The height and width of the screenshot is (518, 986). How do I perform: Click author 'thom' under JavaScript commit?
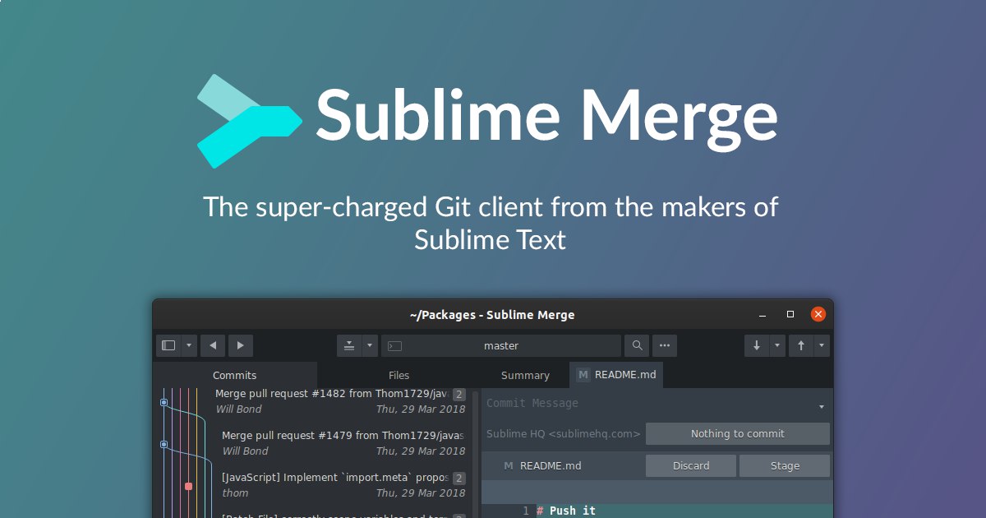click(x=235, y=493)
